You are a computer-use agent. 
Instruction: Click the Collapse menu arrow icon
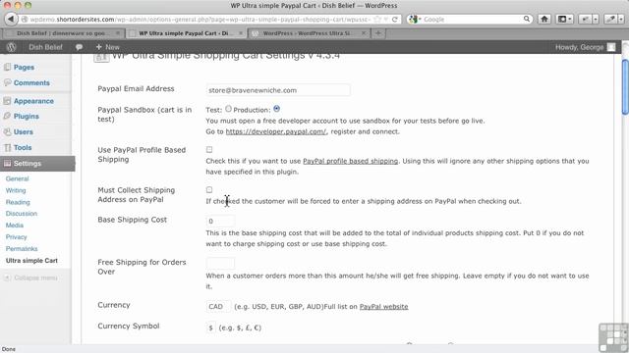click(7, 277)
